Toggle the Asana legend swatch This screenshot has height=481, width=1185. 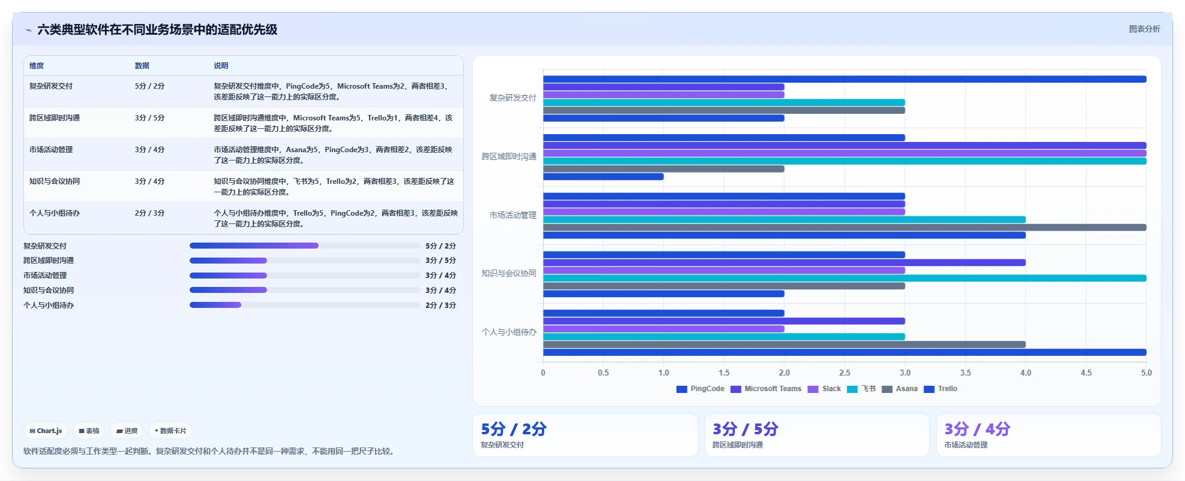887,389
